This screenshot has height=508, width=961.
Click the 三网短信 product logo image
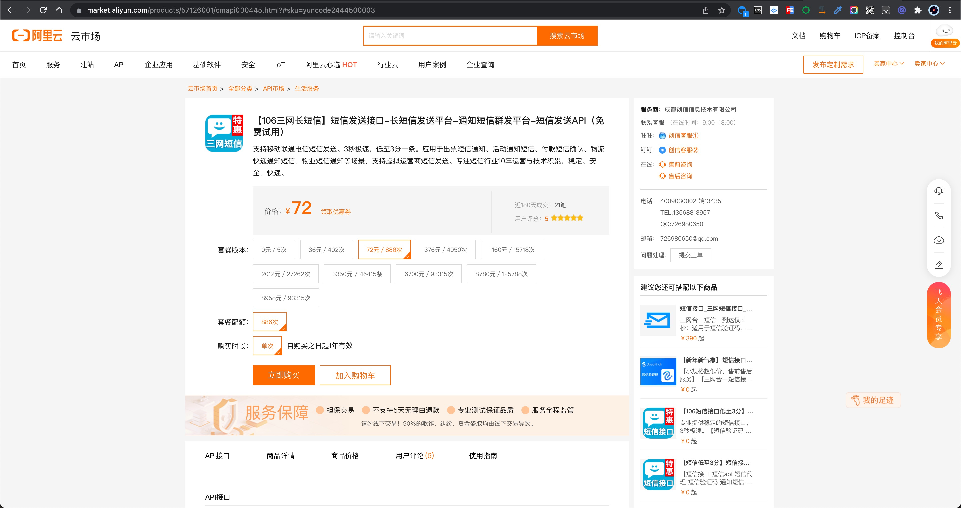click(x=224, y=133)
